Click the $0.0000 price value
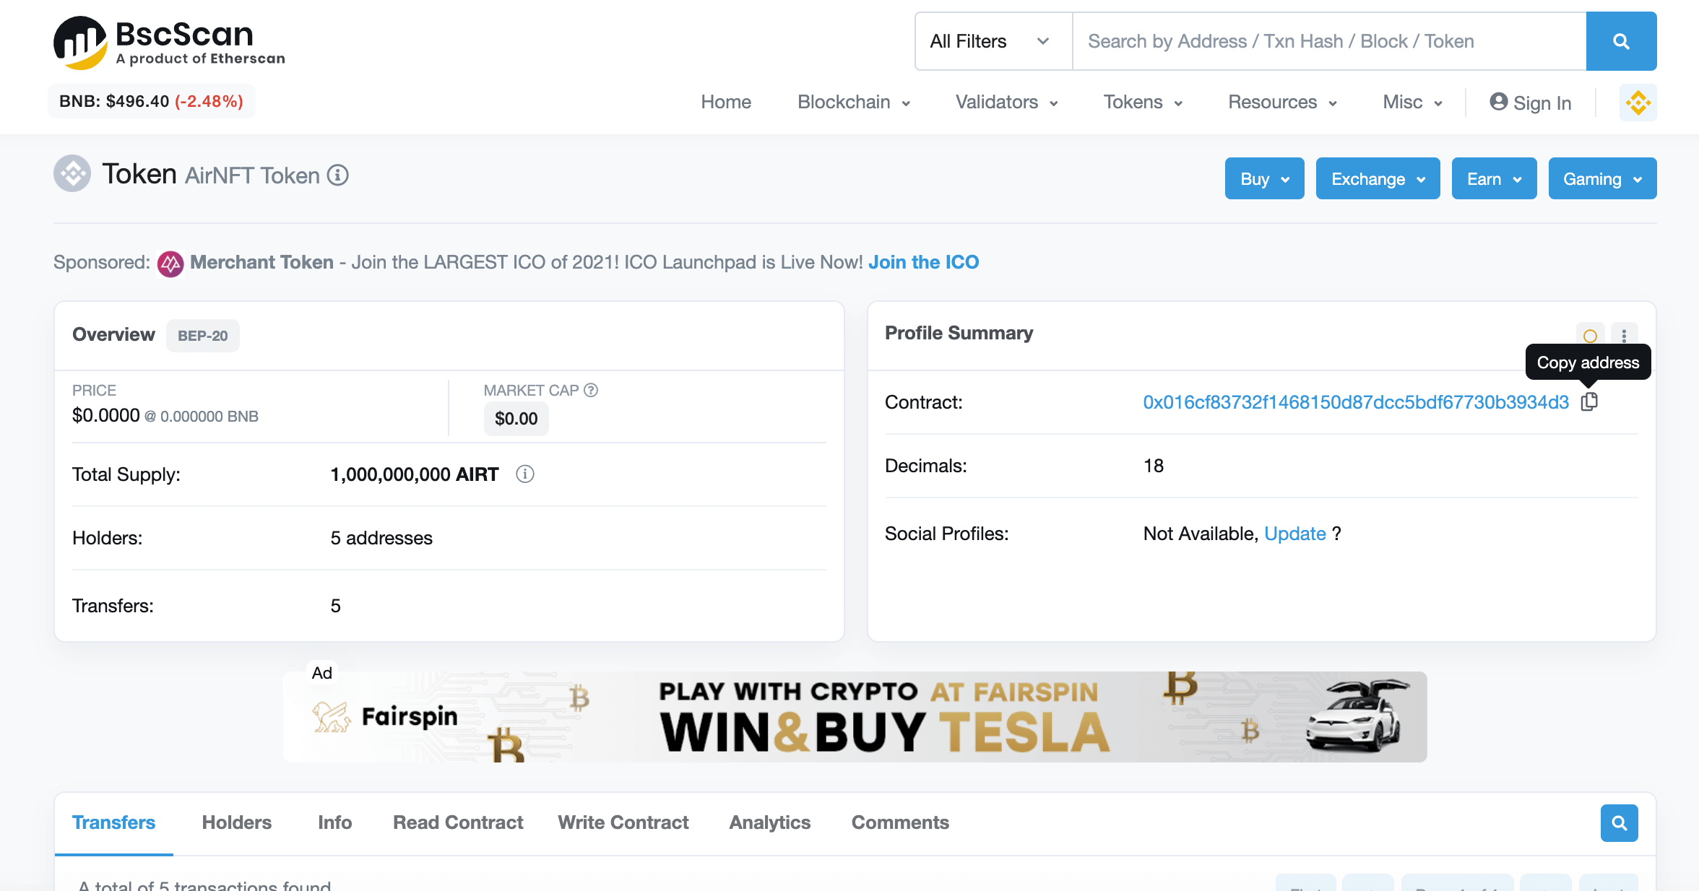This screenshot has height=891, width=1699. [105, 415]
